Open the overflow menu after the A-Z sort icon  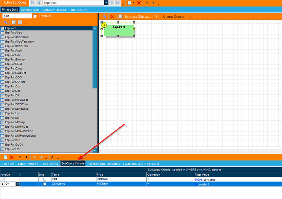click(x=58, y=159)
